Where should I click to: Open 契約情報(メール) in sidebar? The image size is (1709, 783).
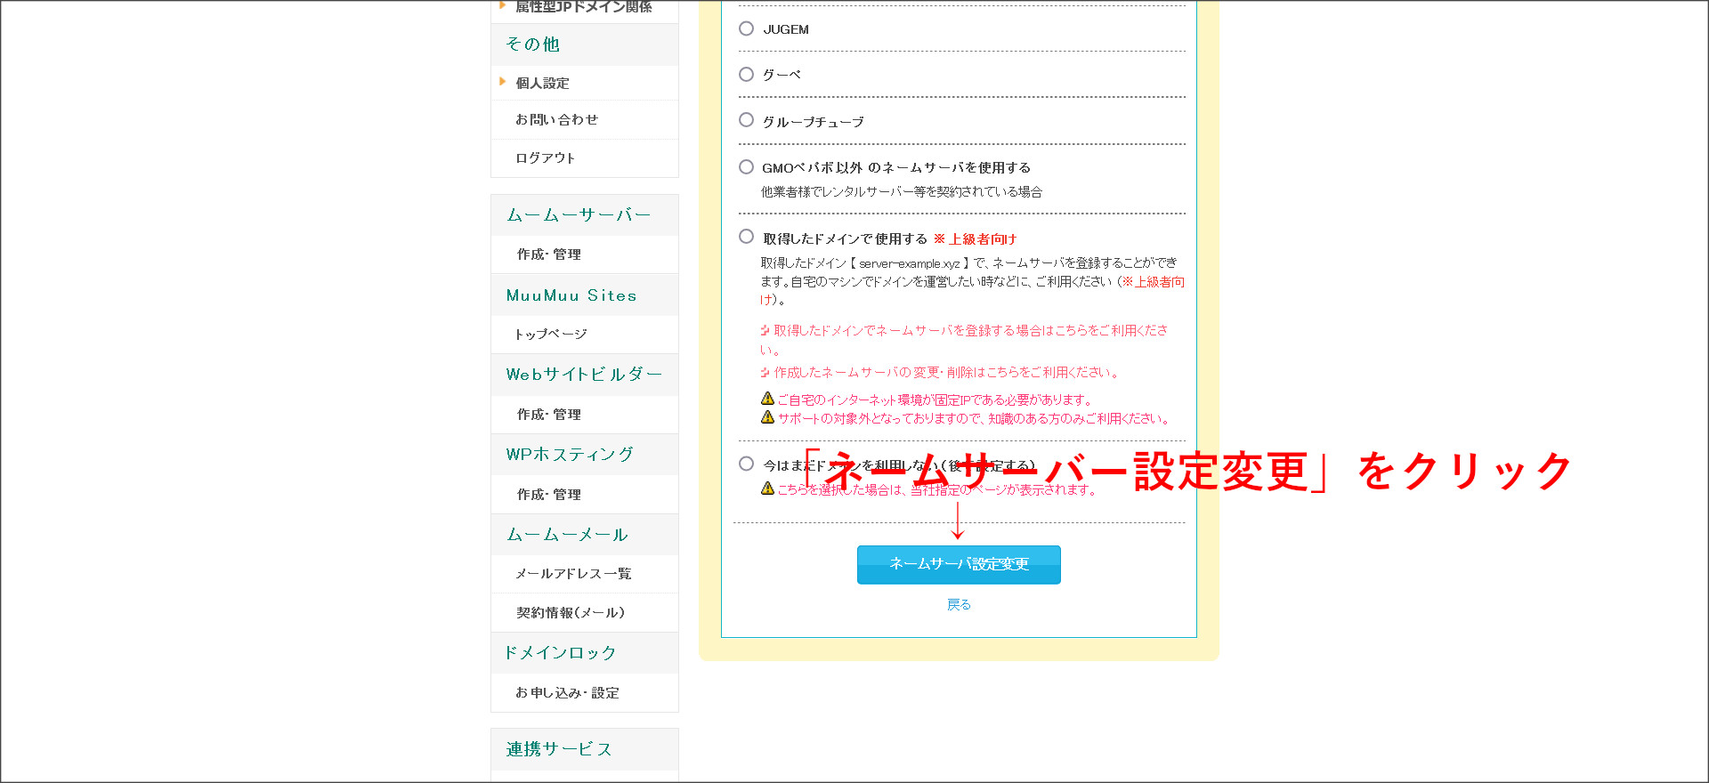(571, 613)
